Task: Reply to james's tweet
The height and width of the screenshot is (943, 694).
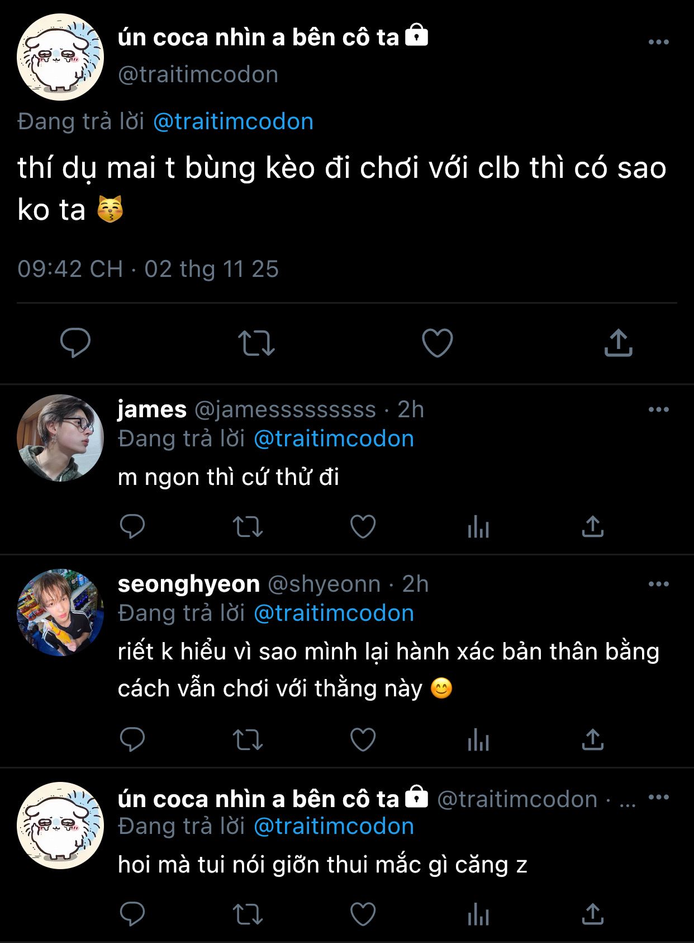Action: pos(132,526)
